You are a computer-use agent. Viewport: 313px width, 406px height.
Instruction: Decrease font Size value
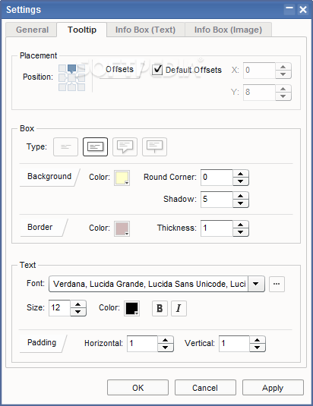point(78,312)
